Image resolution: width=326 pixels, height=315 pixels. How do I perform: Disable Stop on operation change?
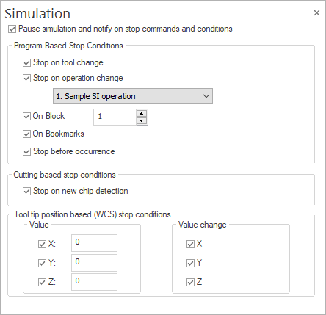pyautogui.click(x=26, y=78)
